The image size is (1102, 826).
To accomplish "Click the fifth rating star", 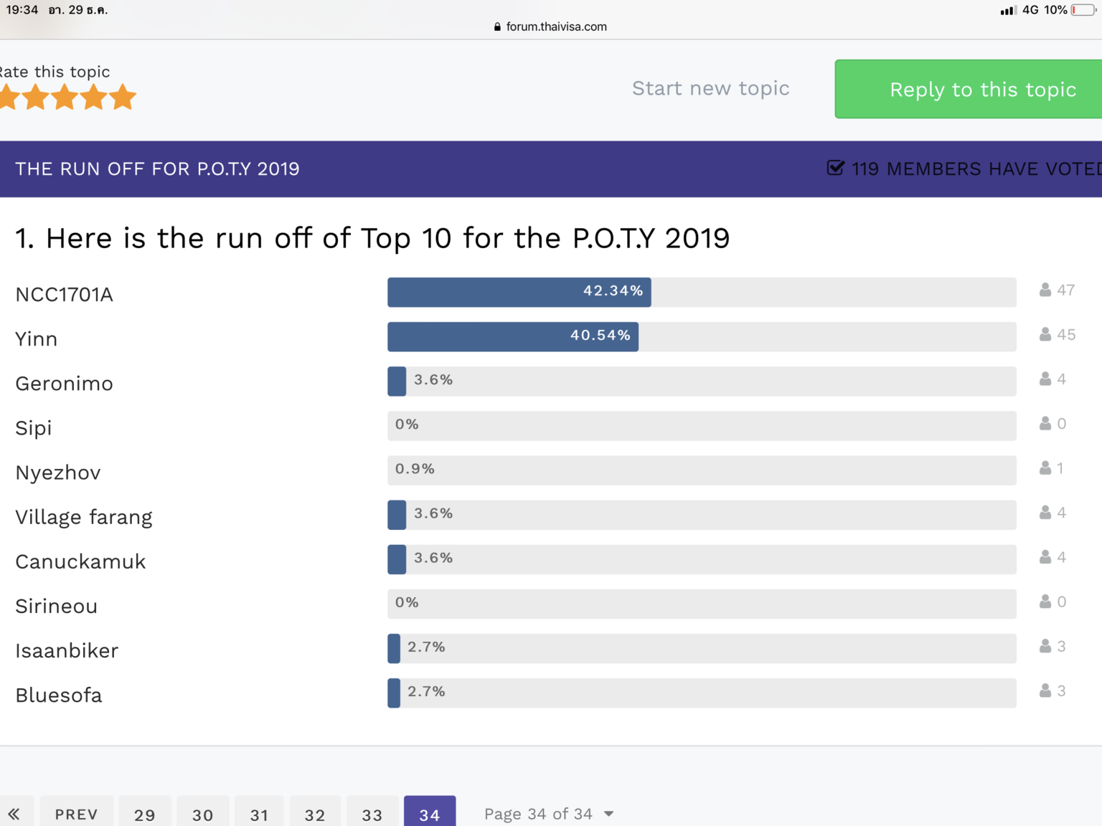I will tap(123, 97).
